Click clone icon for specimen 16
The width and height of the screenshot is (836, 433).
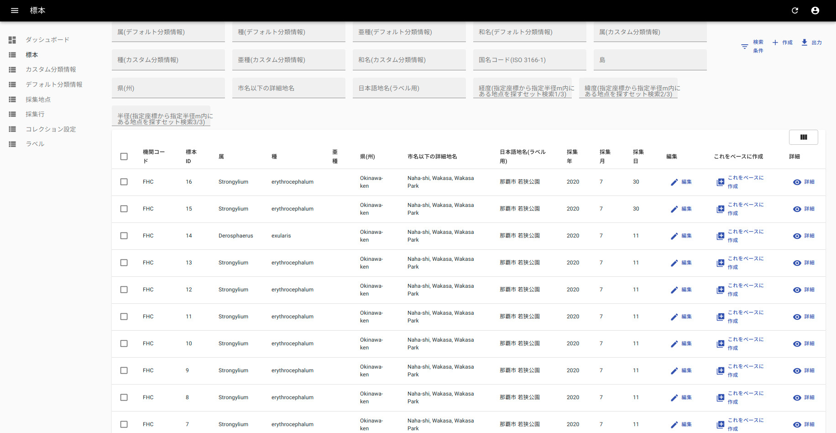point(721,182)
